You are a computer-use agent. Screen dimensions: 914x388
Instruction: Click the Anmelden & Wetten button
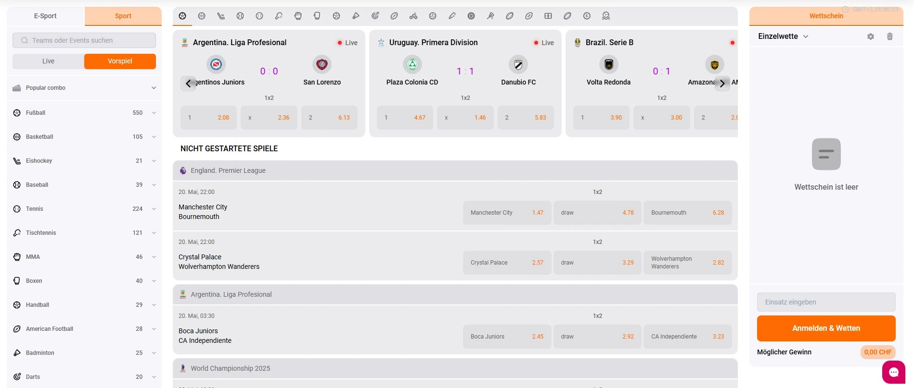tap(826, 328)
